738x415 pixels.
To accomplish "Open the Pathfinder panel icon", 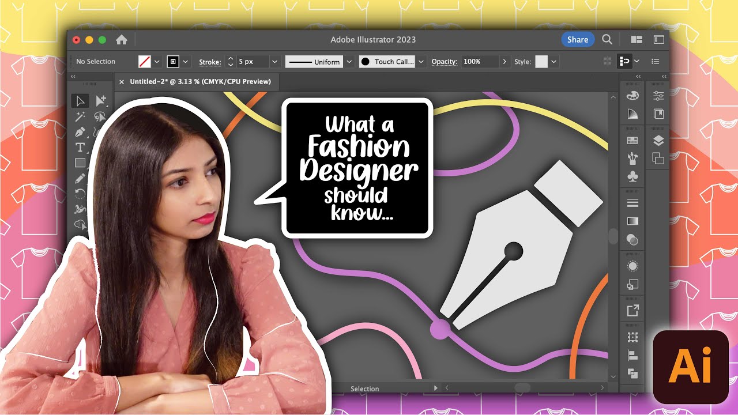I will coord(632,373).
